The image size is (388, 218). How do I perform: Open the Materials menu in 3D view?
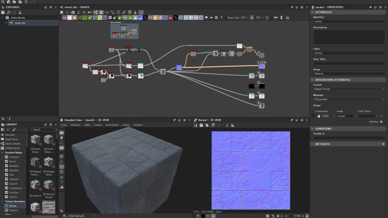point(75,125)
